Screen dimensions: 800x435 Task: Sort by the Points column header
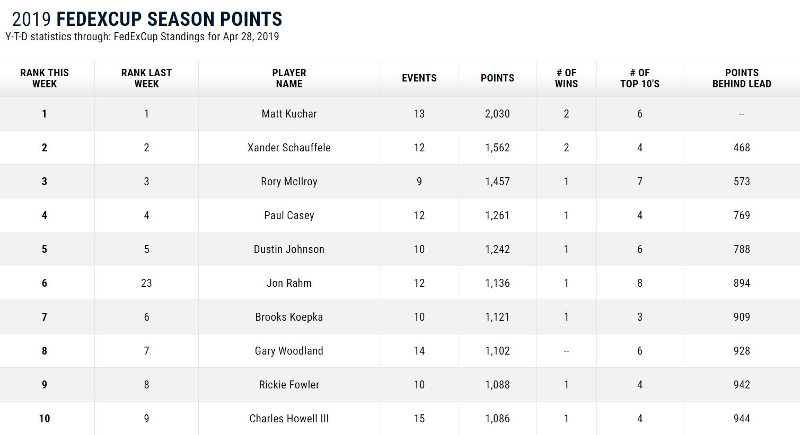pyautogui.click(x=497, y=78)
